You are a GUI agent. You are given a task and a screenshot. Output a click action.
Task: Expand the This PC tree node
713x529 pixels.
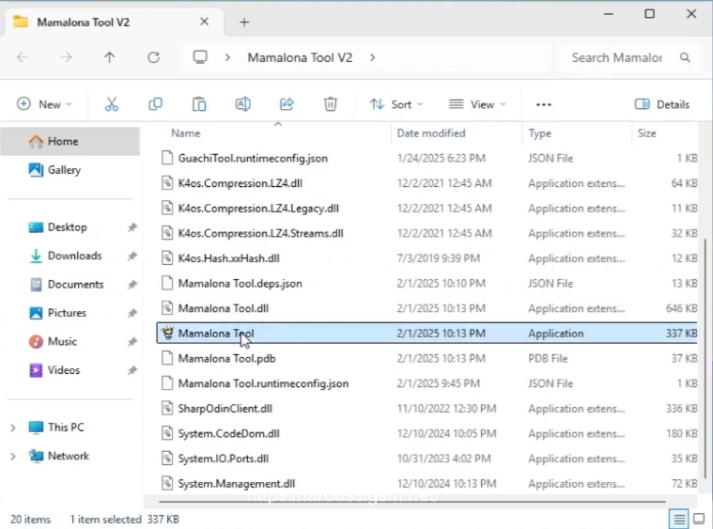13,428
